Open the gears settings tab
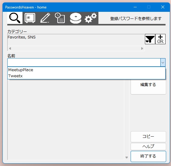 point(91,18)
